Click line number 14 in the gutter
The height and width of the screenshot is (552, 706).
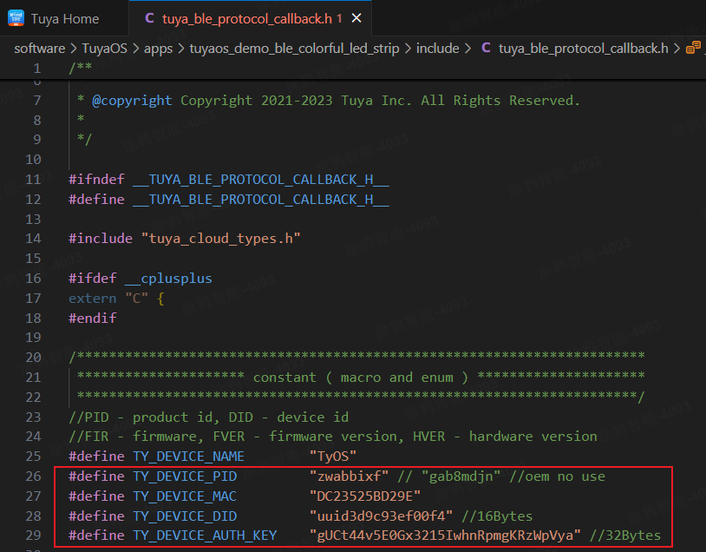(x=32, y=239)
